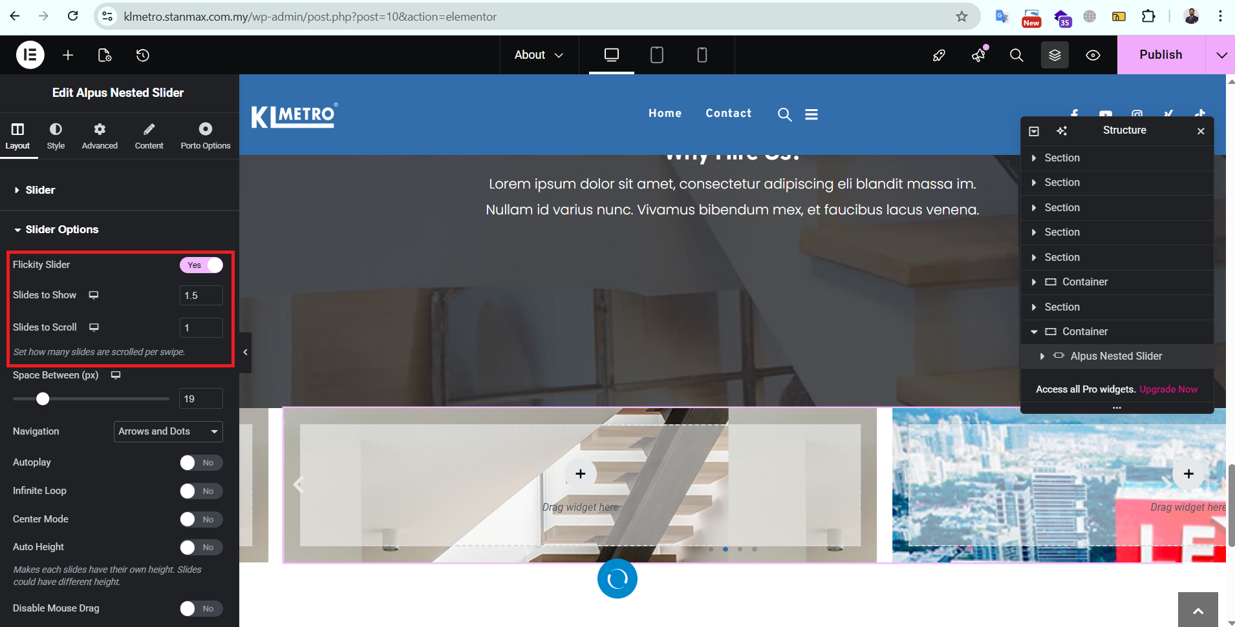This screenshot has height=627, width=1235.
Task: Open the What's New megaphone icon
Action: coord(978,55)
